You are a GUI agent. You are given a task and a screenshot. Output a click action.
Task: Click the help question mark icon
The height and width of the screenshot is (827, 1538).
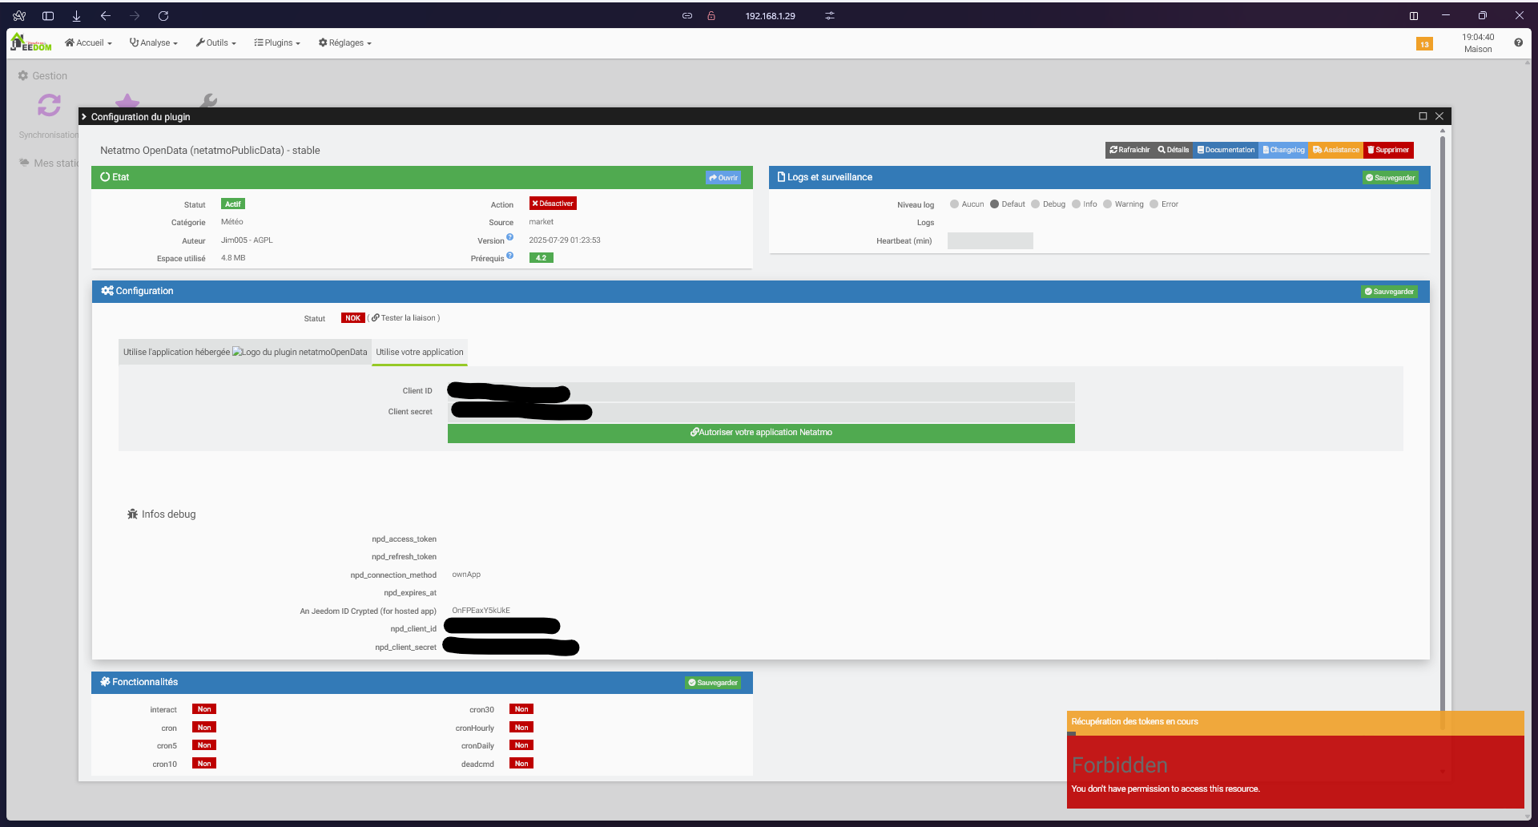(x=1518, y=43)
